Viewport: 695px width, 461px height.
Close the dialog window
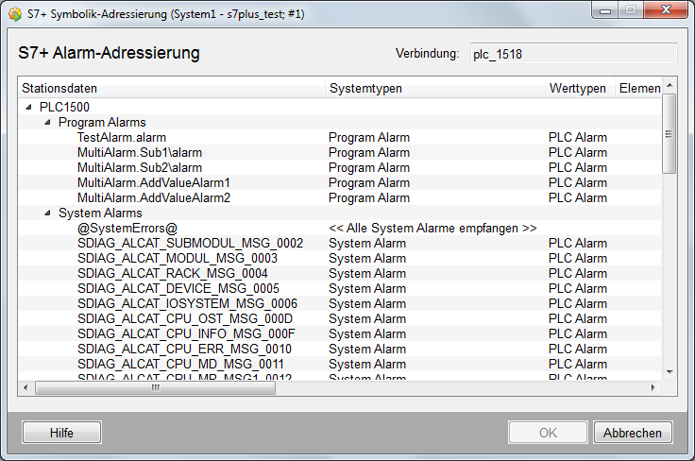[666, 9]
